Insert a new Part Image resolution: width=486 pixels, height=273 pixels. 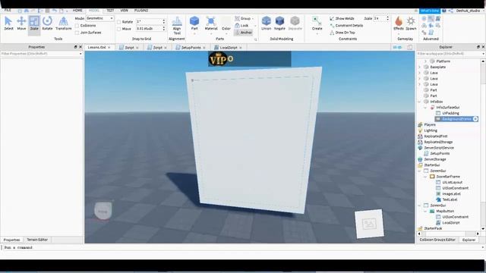coord(194,24)
